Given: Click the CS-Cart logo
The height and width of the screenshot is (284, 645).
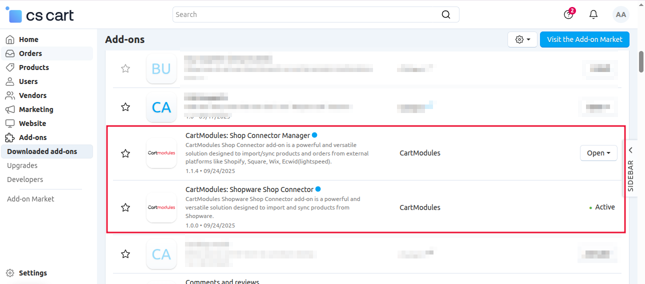Looking at the screenshot, I should pos(39,15).
